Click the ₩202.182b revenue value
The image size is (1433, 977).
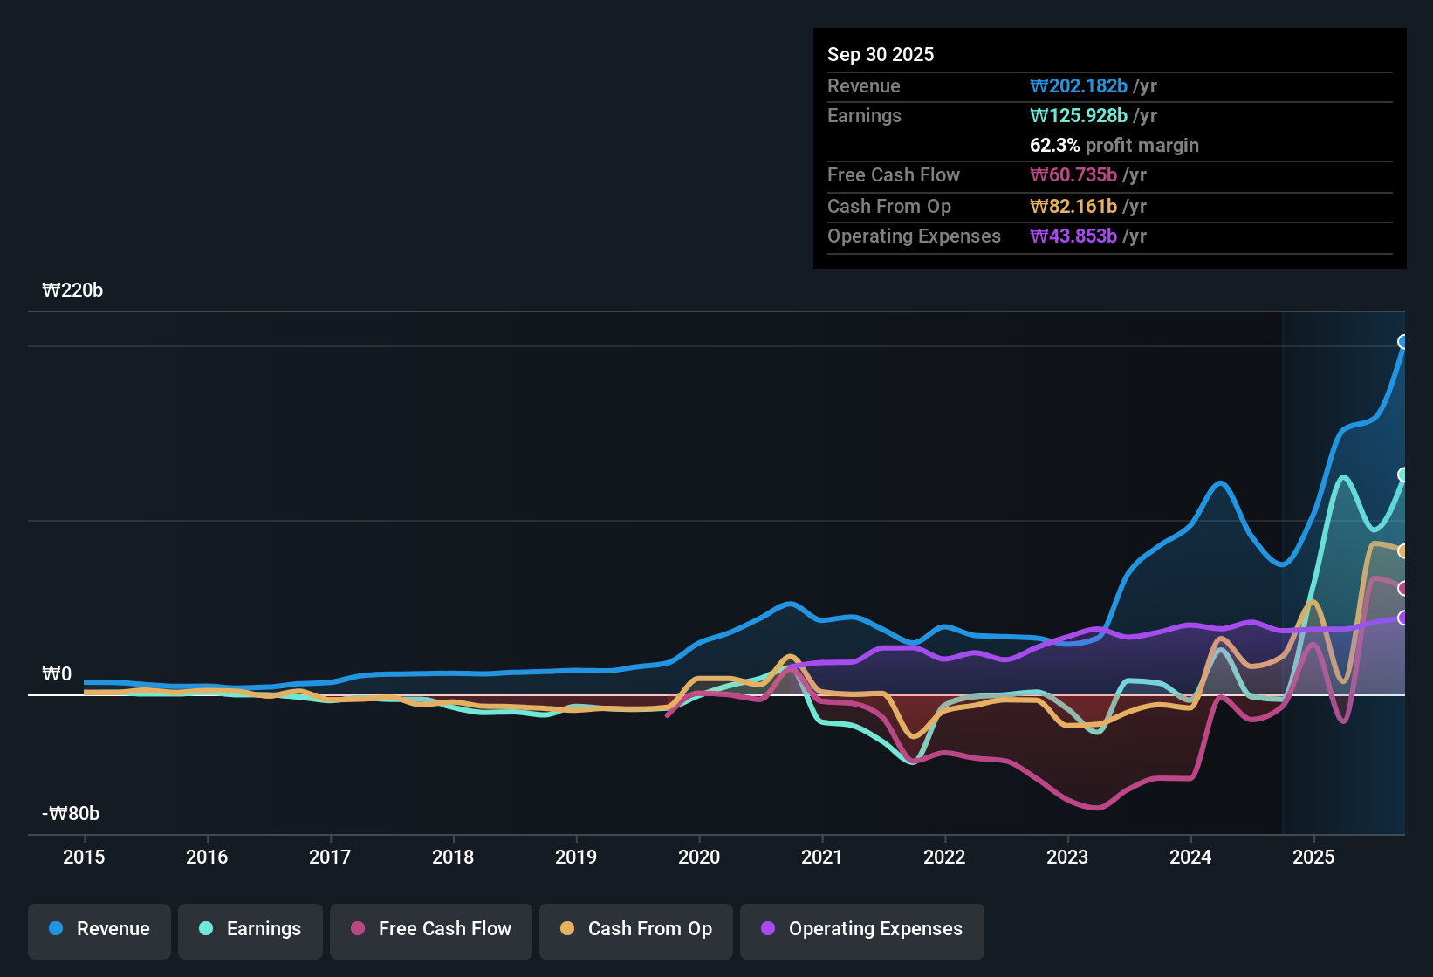coord(1079,85)
